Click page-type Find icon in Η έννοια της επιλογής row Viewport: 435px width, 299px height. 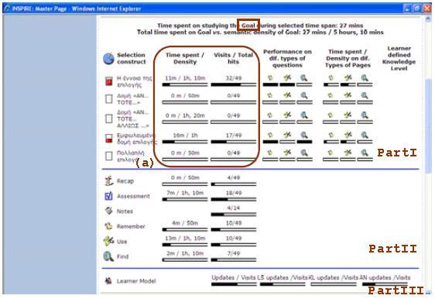[365, 78]
